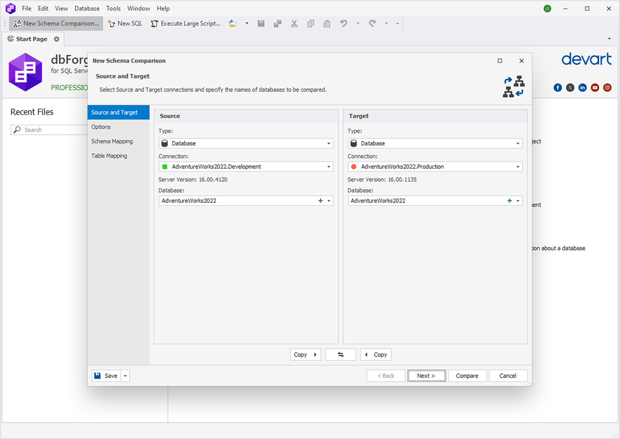The width and height of the screenshot is (620, 439).
Task: Click the Execute Large Script toolbar button
Action: (x=185, y=23)
